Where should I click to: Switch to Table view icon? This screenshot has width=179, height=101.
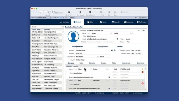point(66,17)
